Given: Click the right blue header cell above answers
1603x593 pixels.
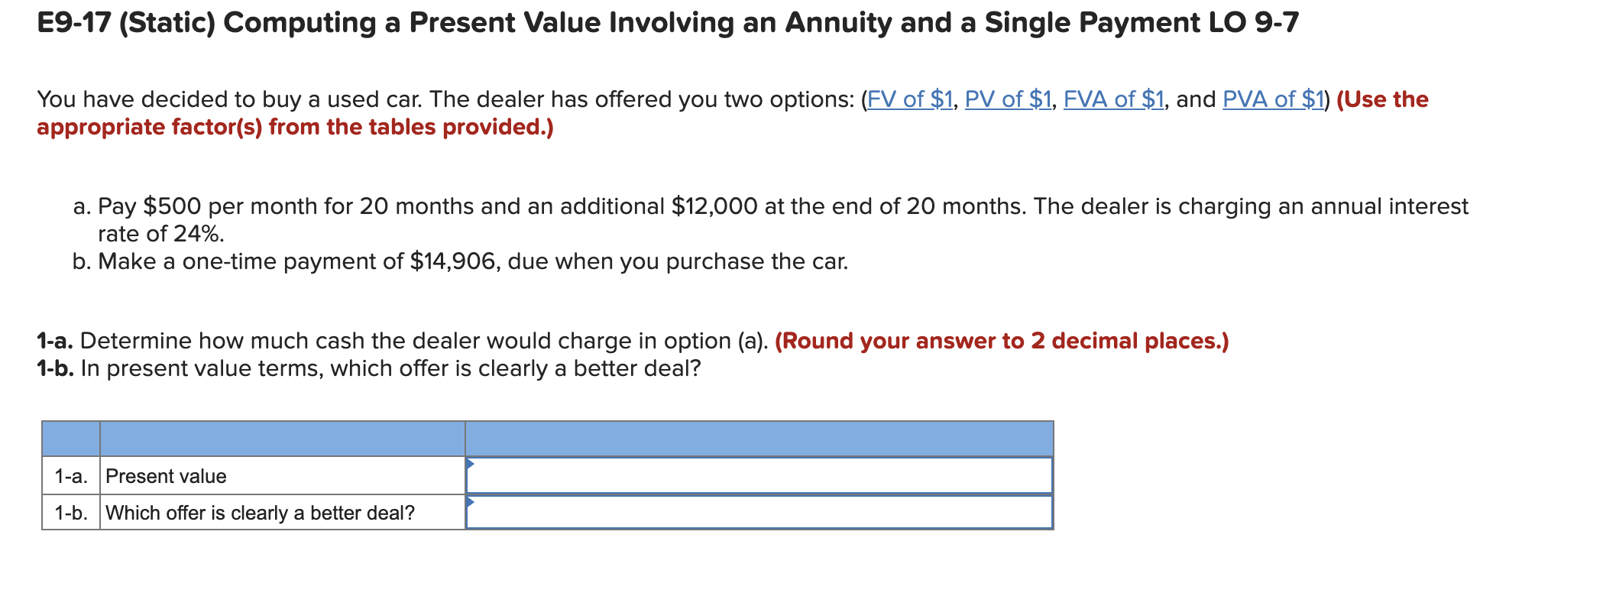Looking at the screenshot, I should pyautogui.click(x=760, y=438).
